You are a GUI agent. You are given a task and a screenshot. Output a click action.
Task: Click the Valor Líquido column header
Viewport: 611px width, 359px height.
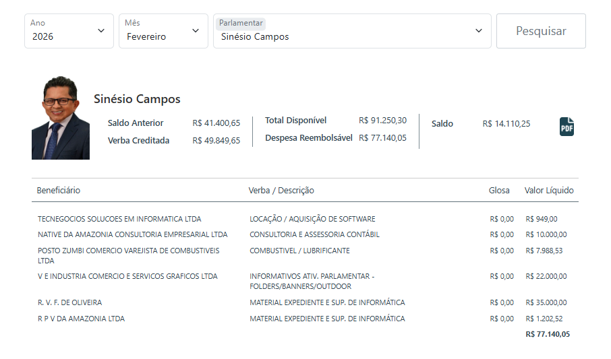pos(549,190)
